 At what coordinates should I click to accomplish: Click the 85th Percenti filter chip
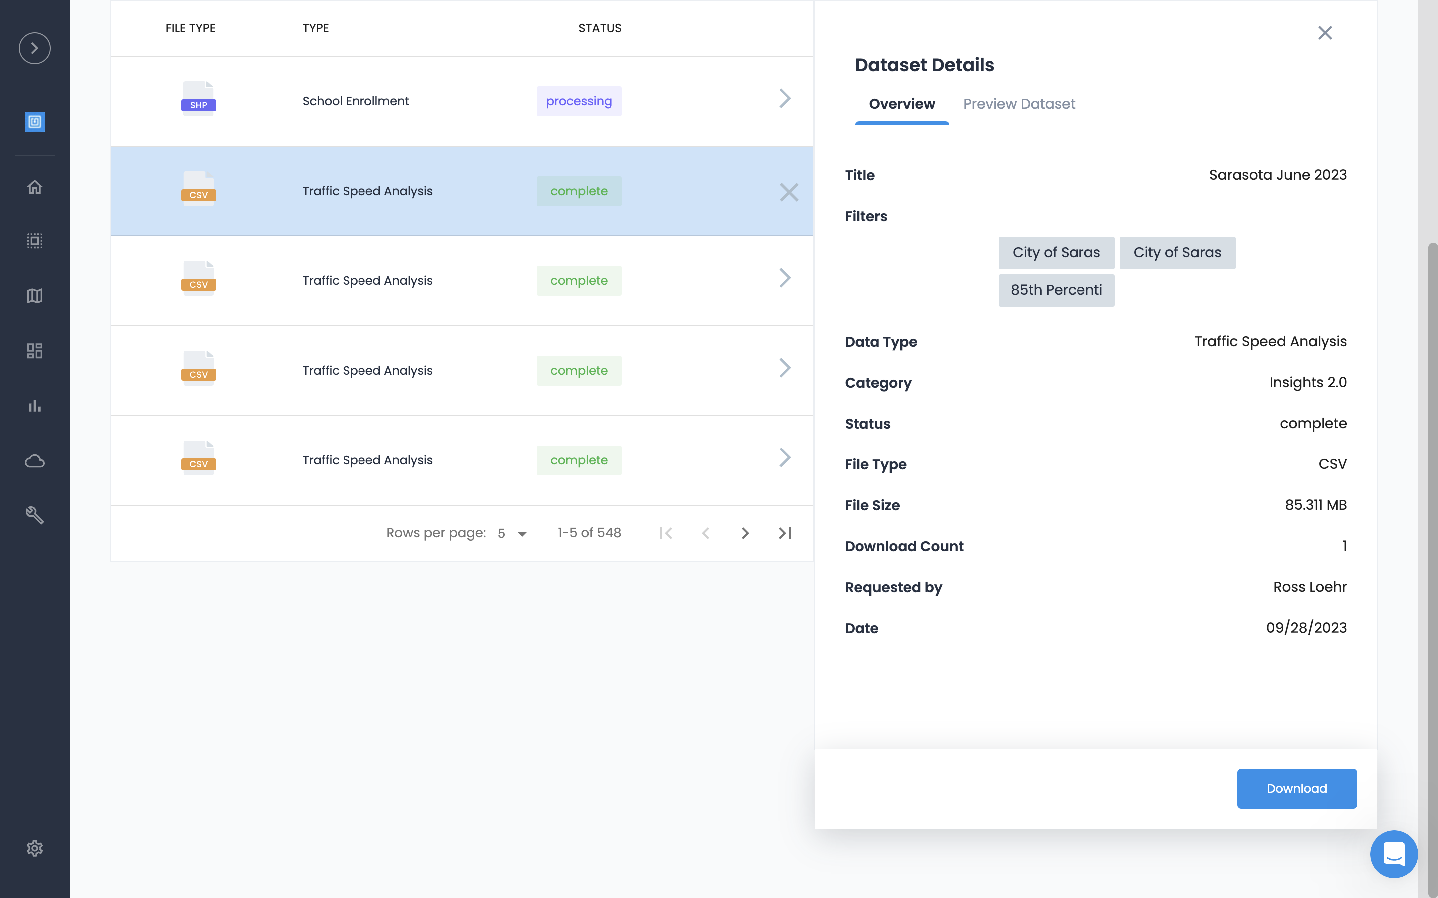1056,290
